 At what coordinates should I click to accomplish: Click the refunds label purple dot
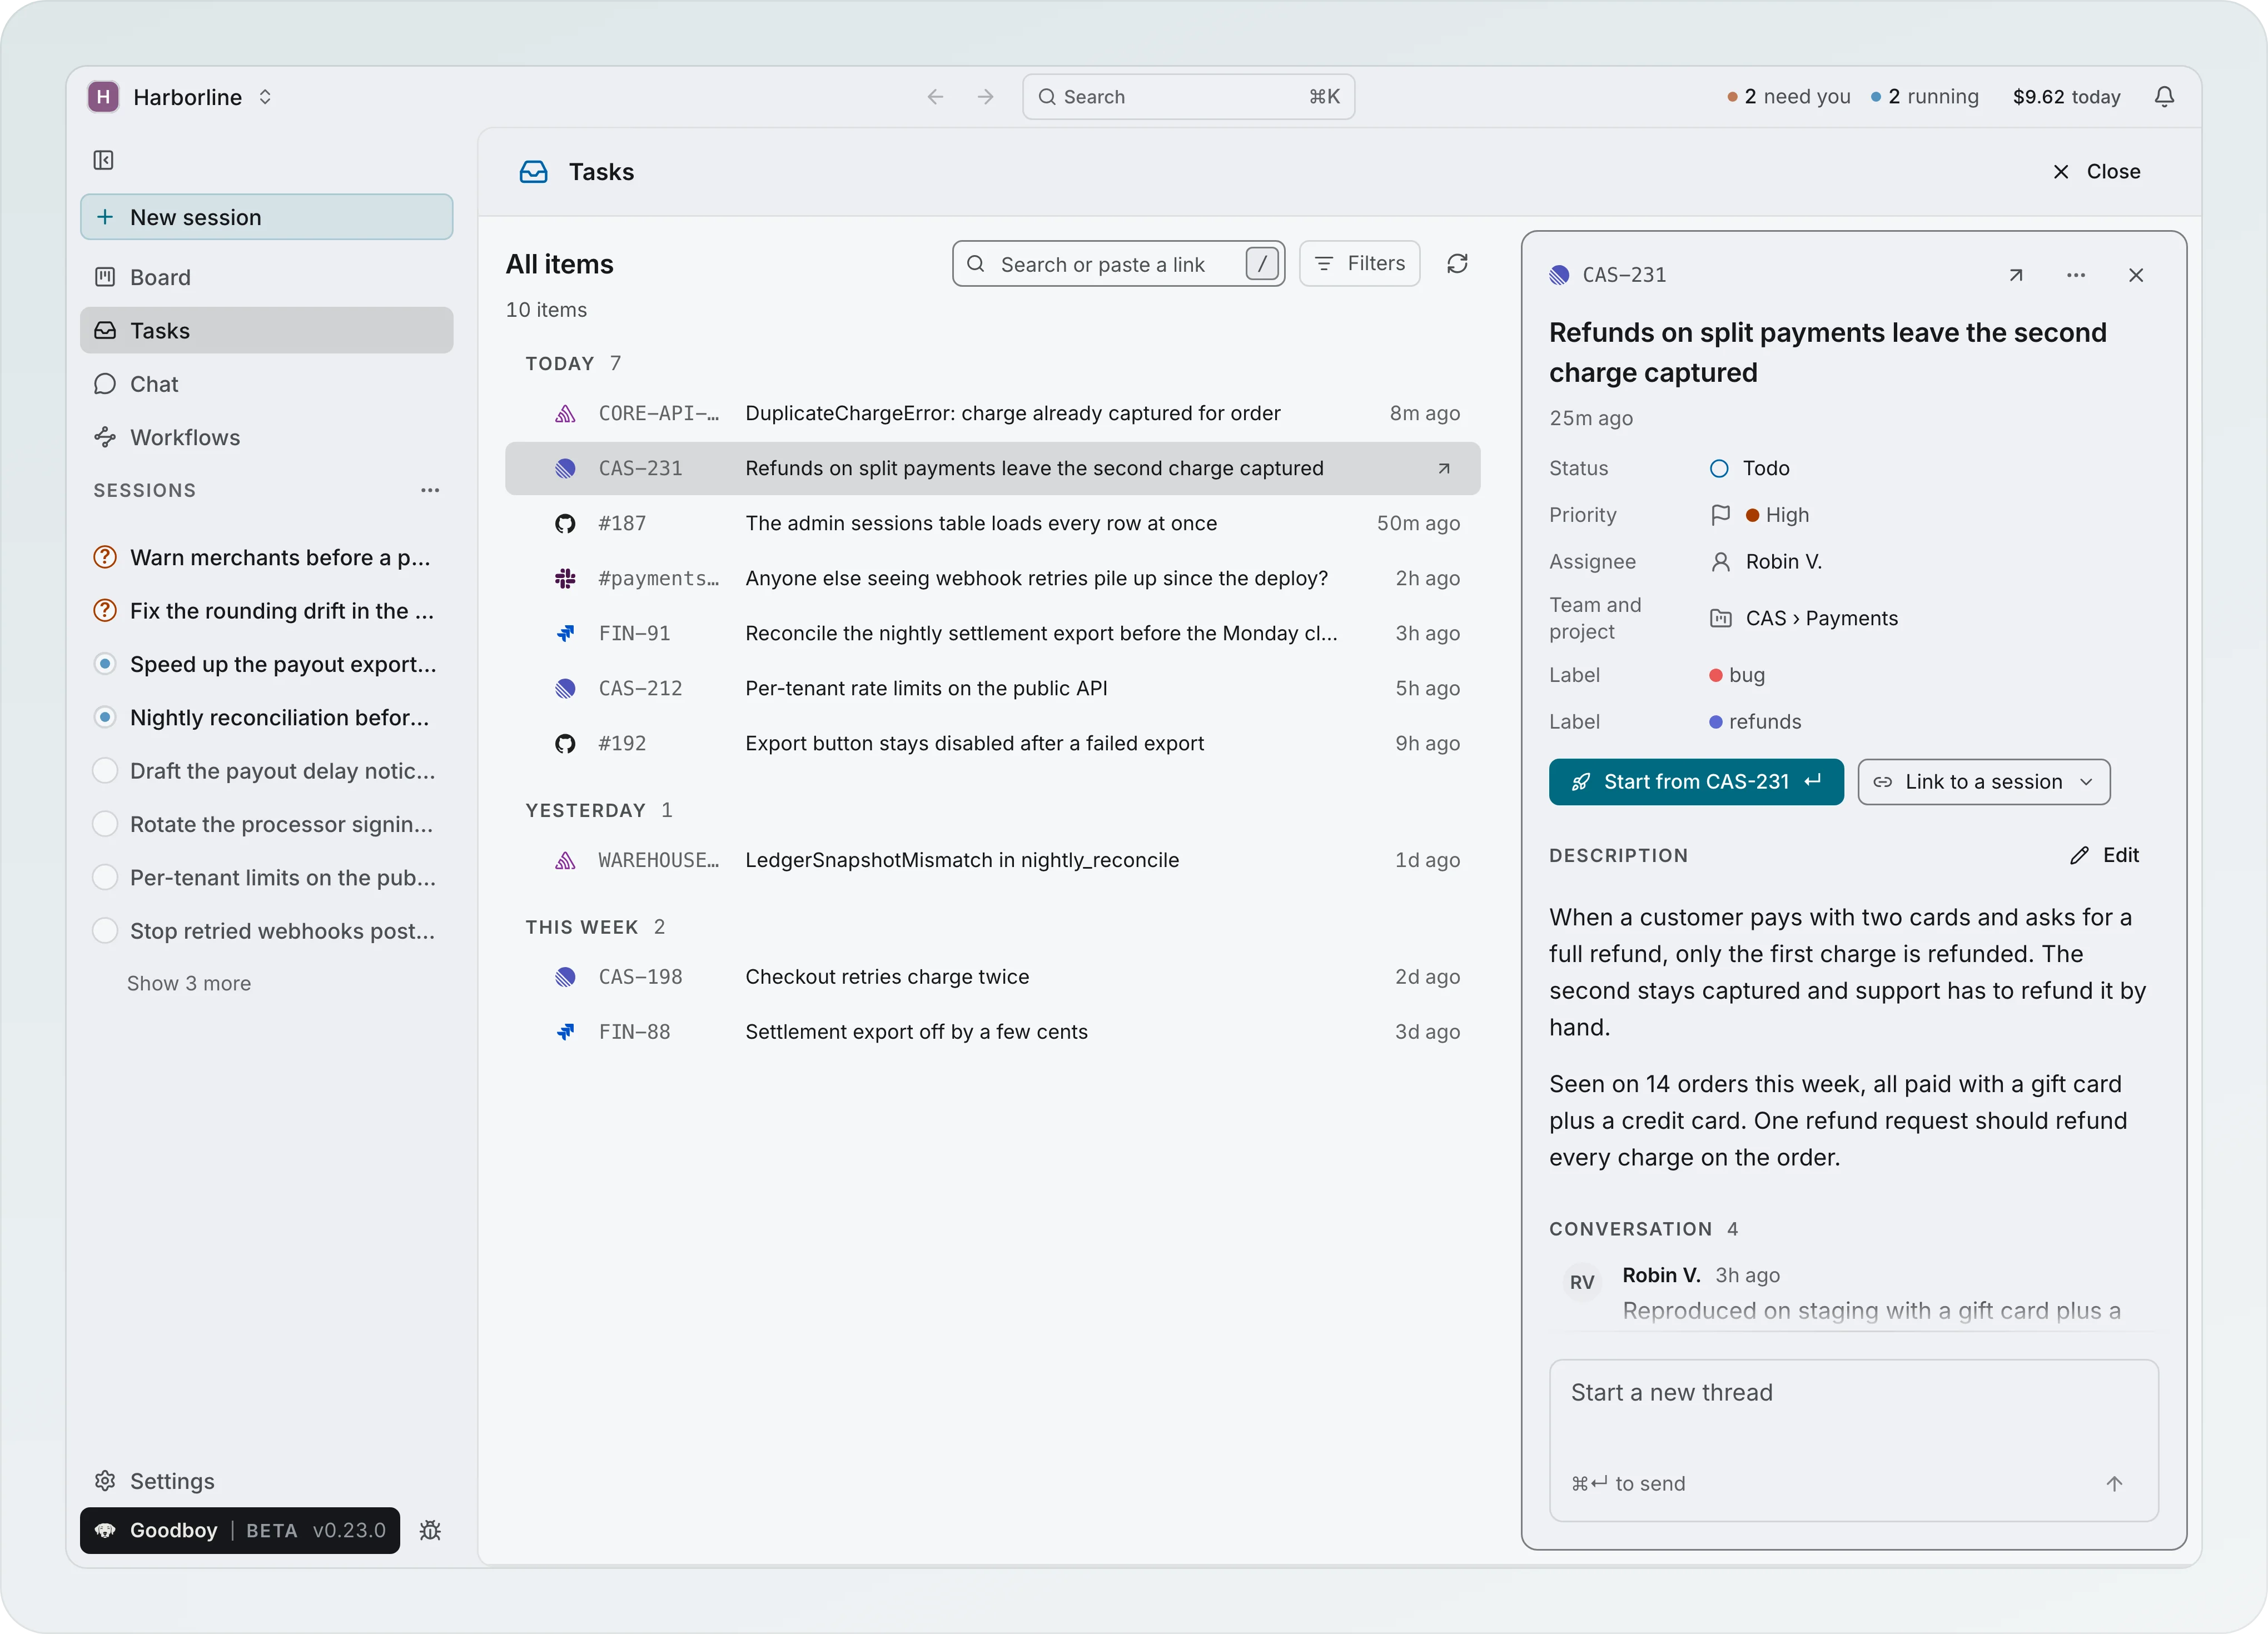coord(1716,722)
